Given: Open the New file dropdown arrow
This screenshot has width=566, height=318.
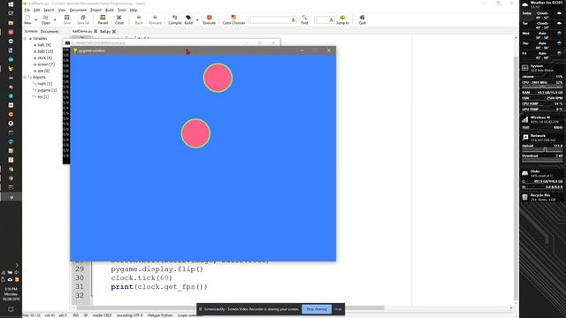Looking at the screenshot, I should tap(35, 19).
